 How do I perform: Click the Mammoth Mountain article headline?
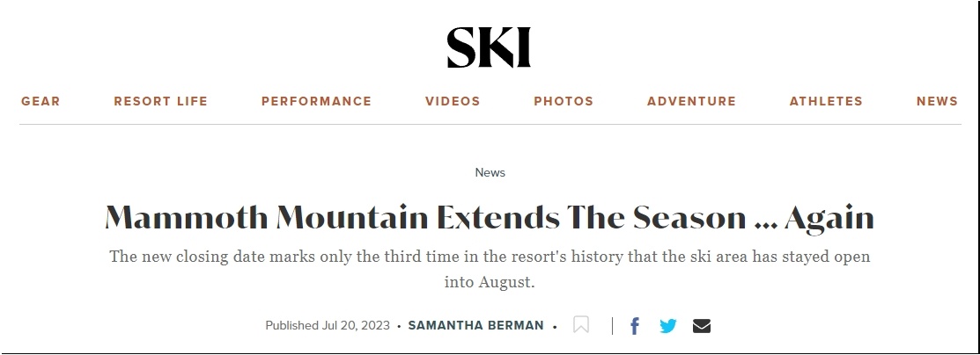click(x=490, y=218)
